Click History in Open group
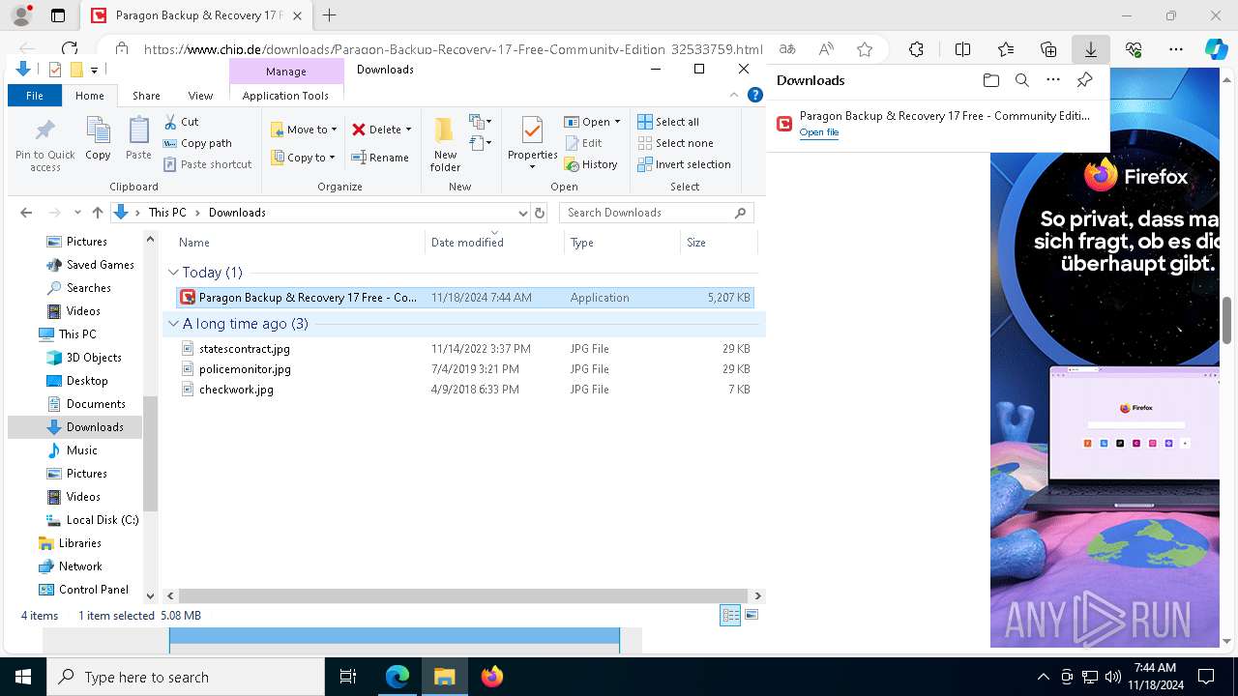This screenshot has width=1238, height=696. (x=591, y=164)
